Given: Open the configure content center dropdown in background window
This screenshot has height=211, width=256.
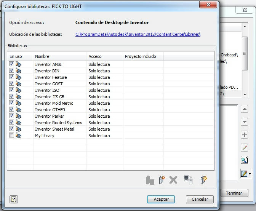Looking at the screenshot, I should [250, 174].
